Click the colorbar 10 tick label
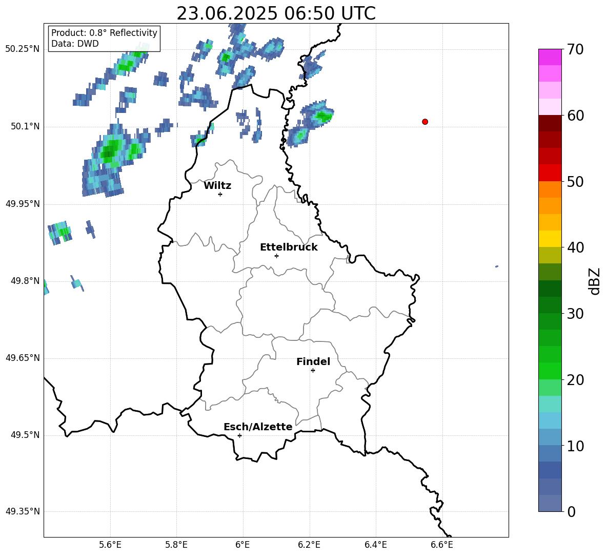This screenshot has width=607, height=555. 575,446
